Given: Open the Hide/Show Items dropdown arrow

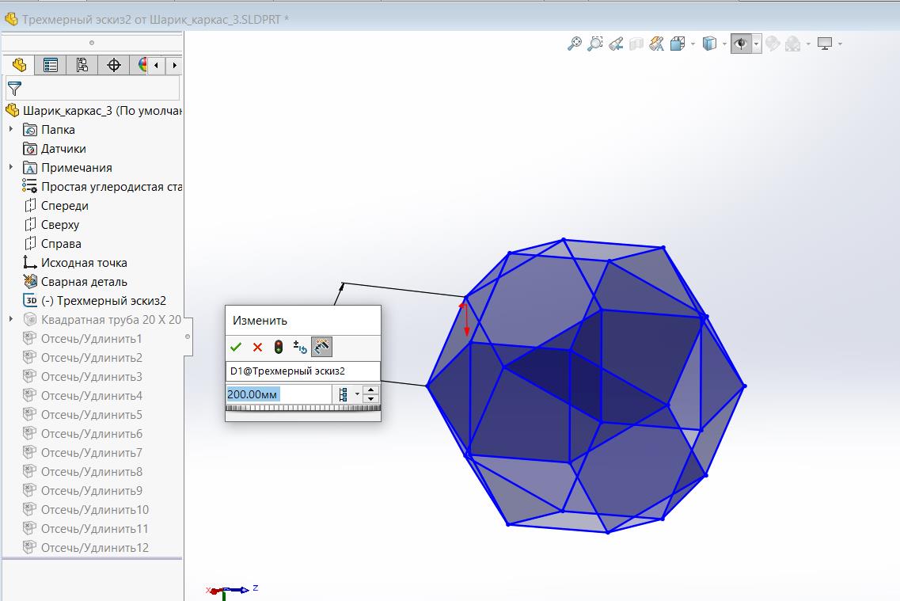Looking at the screenshot, I should pos(757,44).
